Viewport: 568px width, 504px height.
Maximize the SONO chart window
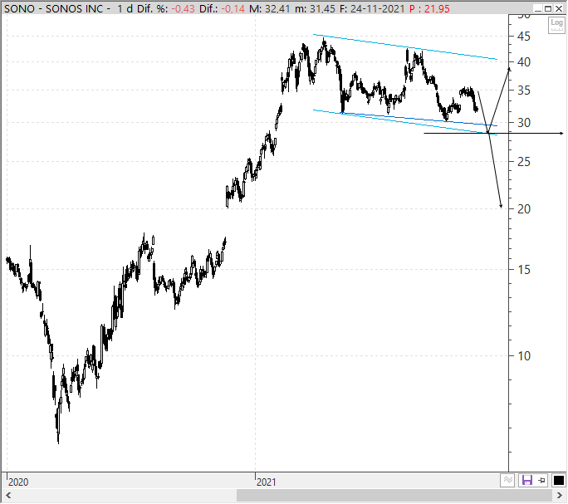(x=548, y=8)
